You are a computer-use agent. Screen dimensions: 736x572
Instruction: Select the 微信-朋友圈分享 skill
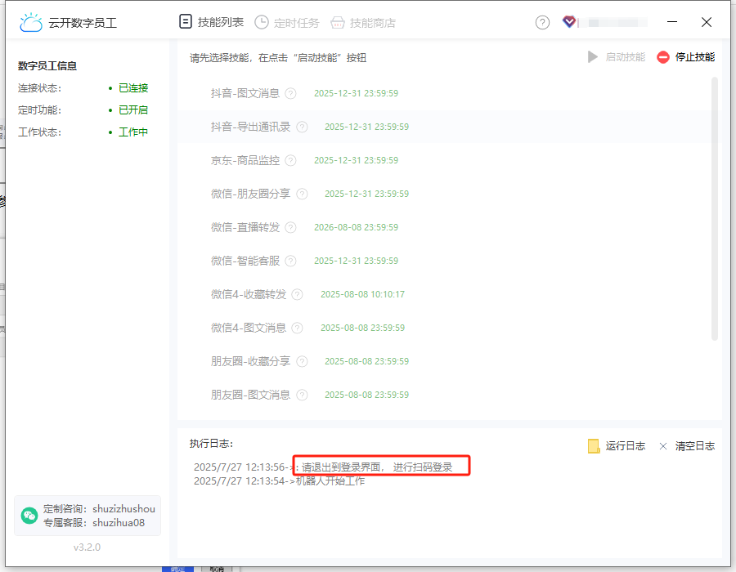tap(250, 194)
